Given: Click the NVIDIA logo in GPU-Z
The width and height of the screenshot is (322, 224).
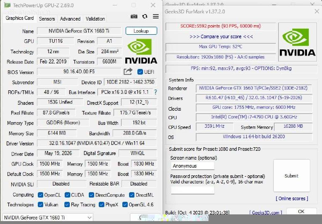Looking at the screenshot, I should 141,51.
